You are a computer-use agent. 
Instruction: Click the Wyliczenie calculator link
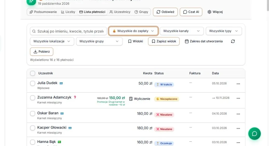click(140, 99)
